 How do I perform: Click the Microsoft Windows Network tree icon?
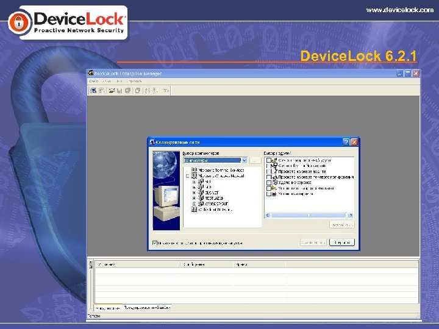[x=194, y=175]
